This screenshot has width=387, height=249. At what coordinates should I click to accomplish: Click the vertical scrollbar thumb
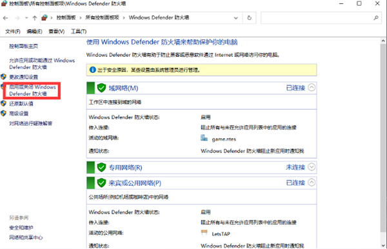point(383,138)
